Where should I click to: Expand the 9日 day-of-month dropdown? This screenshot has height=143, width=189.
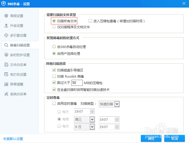[92, 127]
